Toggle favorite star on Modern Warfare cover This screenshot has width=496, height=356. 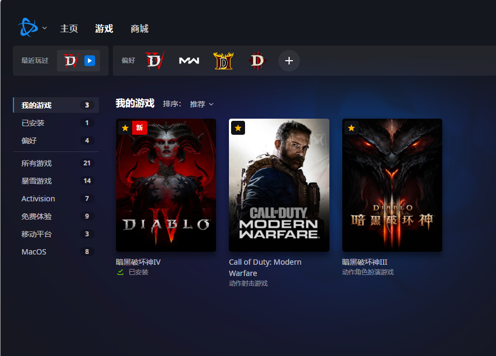(x=238, y=128)
